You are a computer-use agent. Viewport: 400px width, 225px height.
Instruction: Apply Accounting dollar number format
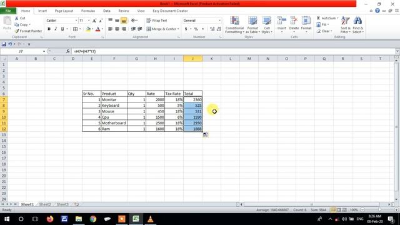(186, 29)
